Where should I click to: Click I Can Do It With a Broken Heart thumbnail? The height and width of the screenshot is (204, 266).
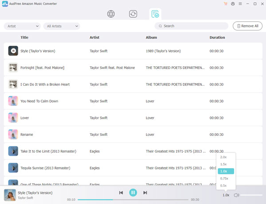point(13,85)
